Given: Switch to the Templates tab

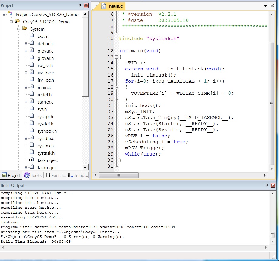Looking at the screenshot, I should point(78,175).
